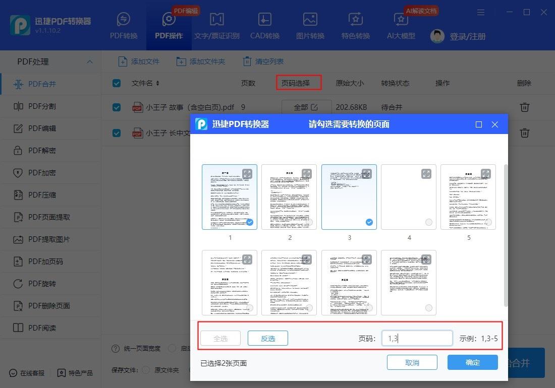The height and width of the screenshot is (388, 555).
Task: Select PDF合并 in sidebar
Action: [x=50, y=84]
